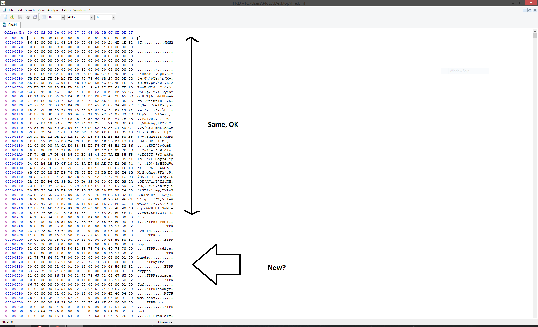The image size is (538, 327).
Task: Open the File menu
Action: click(x=11, y=10)
